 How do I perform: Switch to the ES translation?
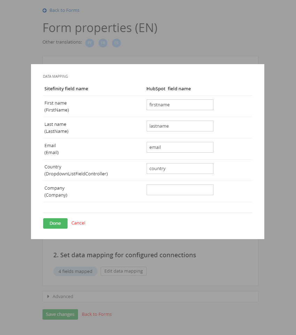(116, 43)
